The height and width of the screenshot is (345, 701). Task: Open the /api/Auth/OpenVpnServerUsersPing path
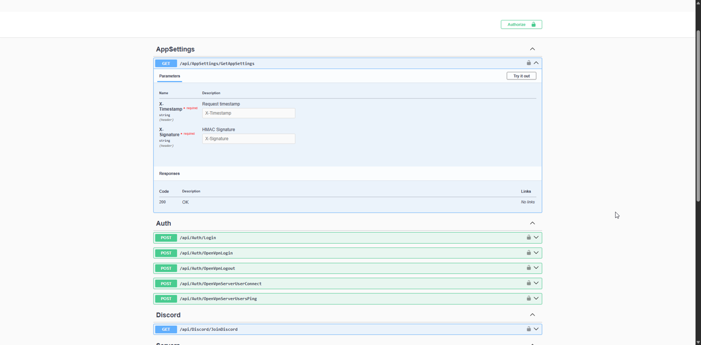[x=219, y=299]
